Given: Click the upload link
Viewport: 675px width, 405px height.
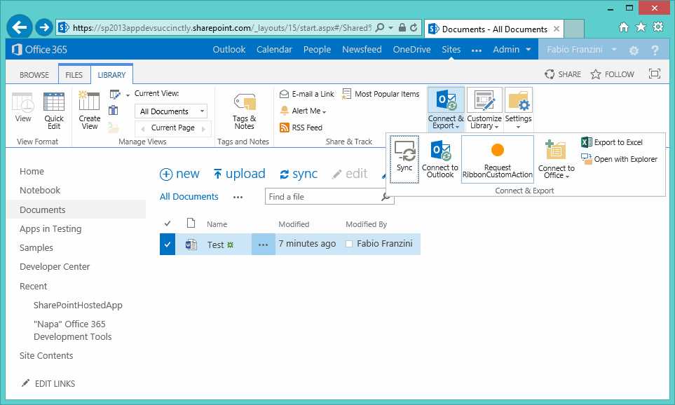Looking at the screenshot, I should tap(239, 174).
